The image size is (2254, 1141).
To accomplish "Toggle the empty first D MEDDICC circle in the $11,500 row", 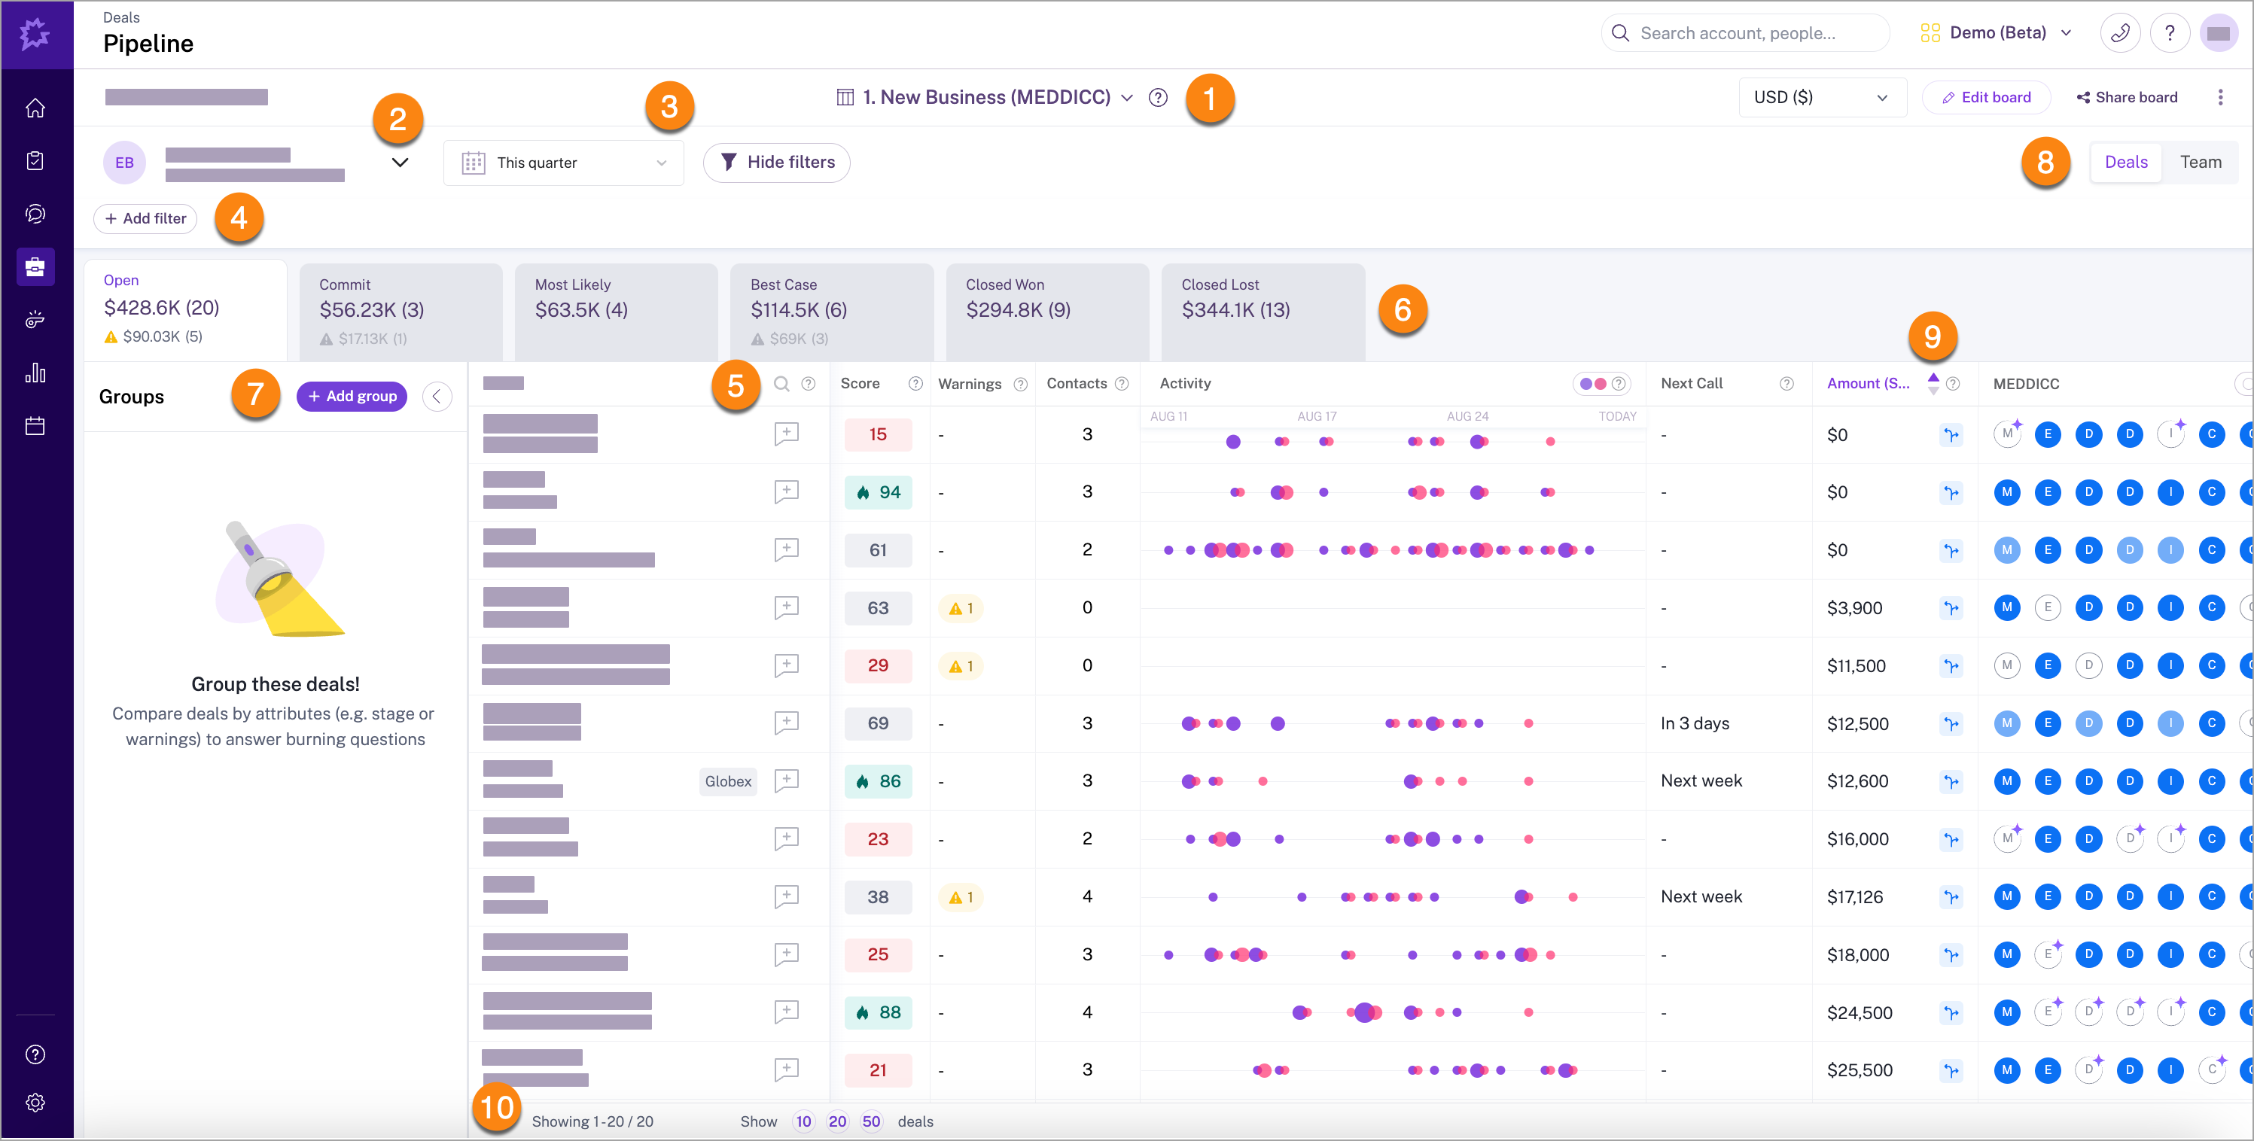I will pos(2088,665).
